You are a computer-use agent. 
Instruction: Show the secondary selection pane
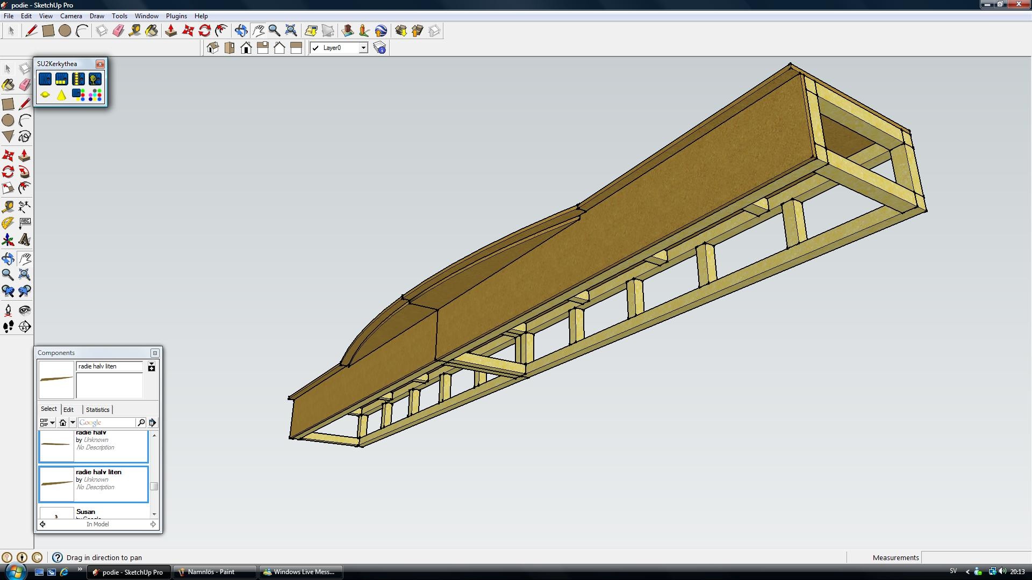click(x=152, y=367)
